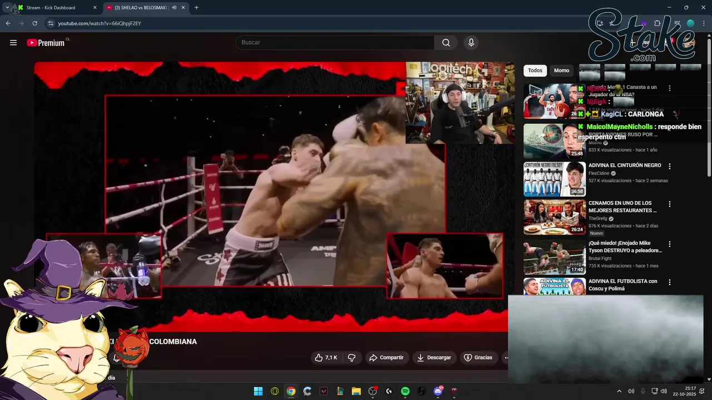Open Spotify from the taskbar
The image size is (712, 400).
[405, 391]
